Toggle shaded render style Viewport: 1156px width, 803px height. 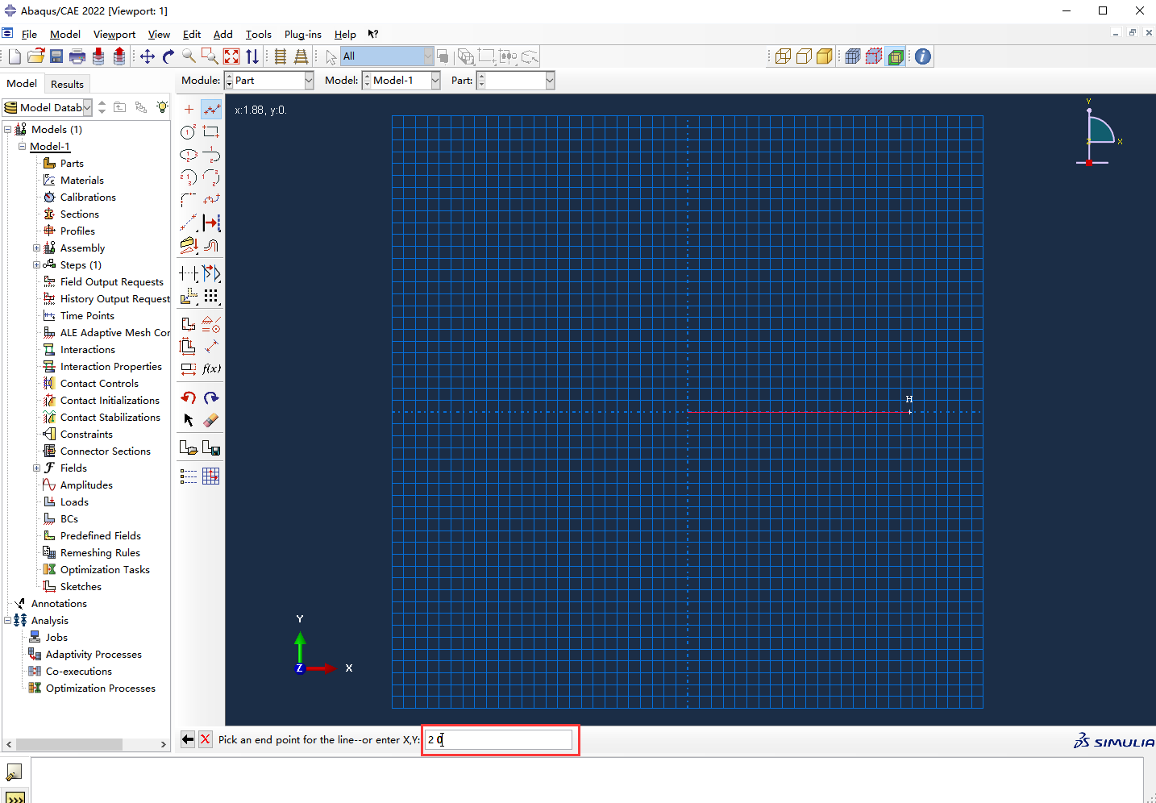[825, 56]
